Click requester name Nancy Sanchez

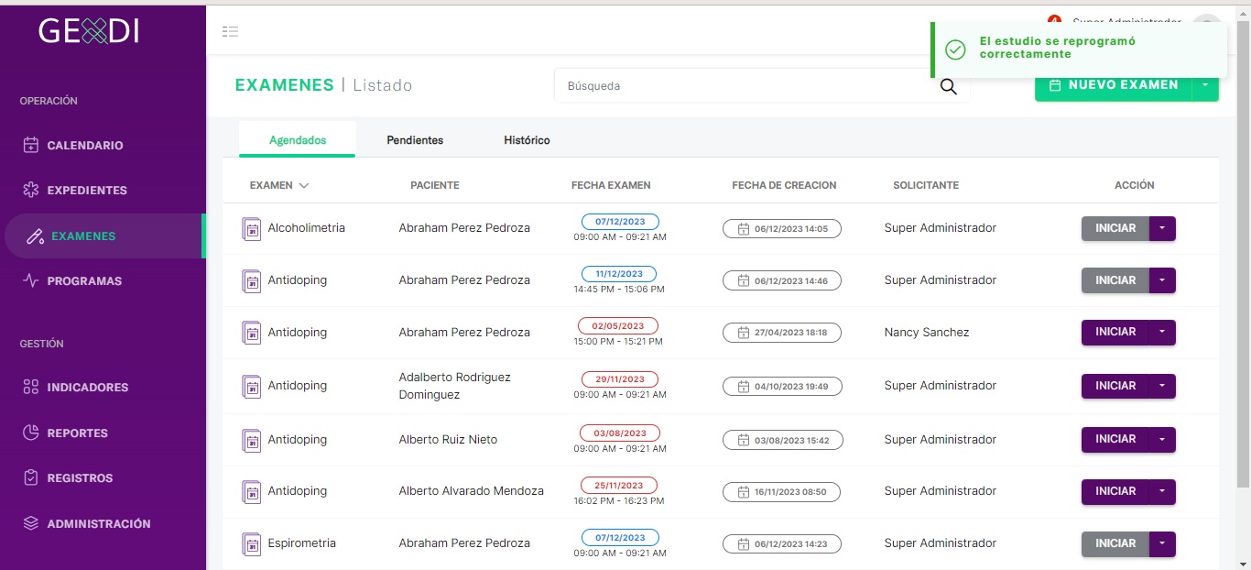point(927,333)
